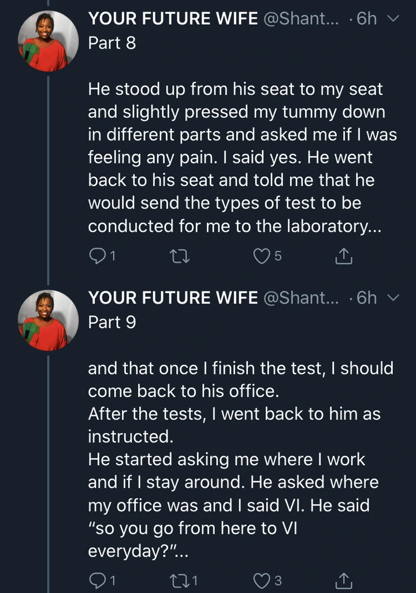This screenshot has height=593, width=416.
Task: Click YOUR FUTURE WIFE name on Part 8
Action: pos(173,19)
